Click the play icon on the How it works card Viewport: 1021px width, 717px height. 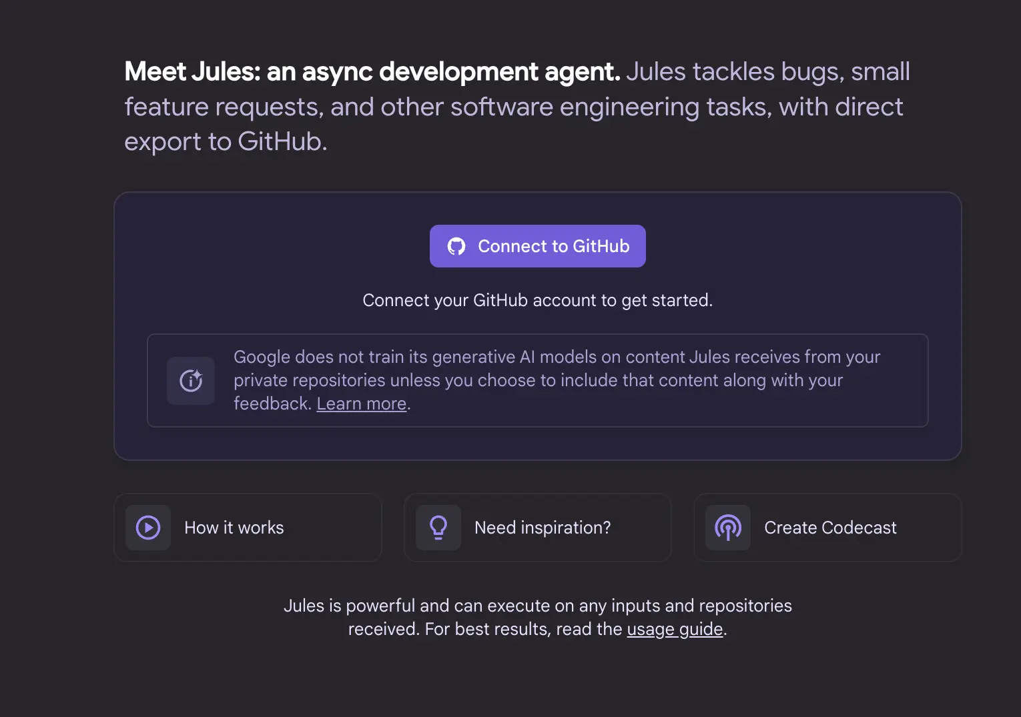(148, 528)
